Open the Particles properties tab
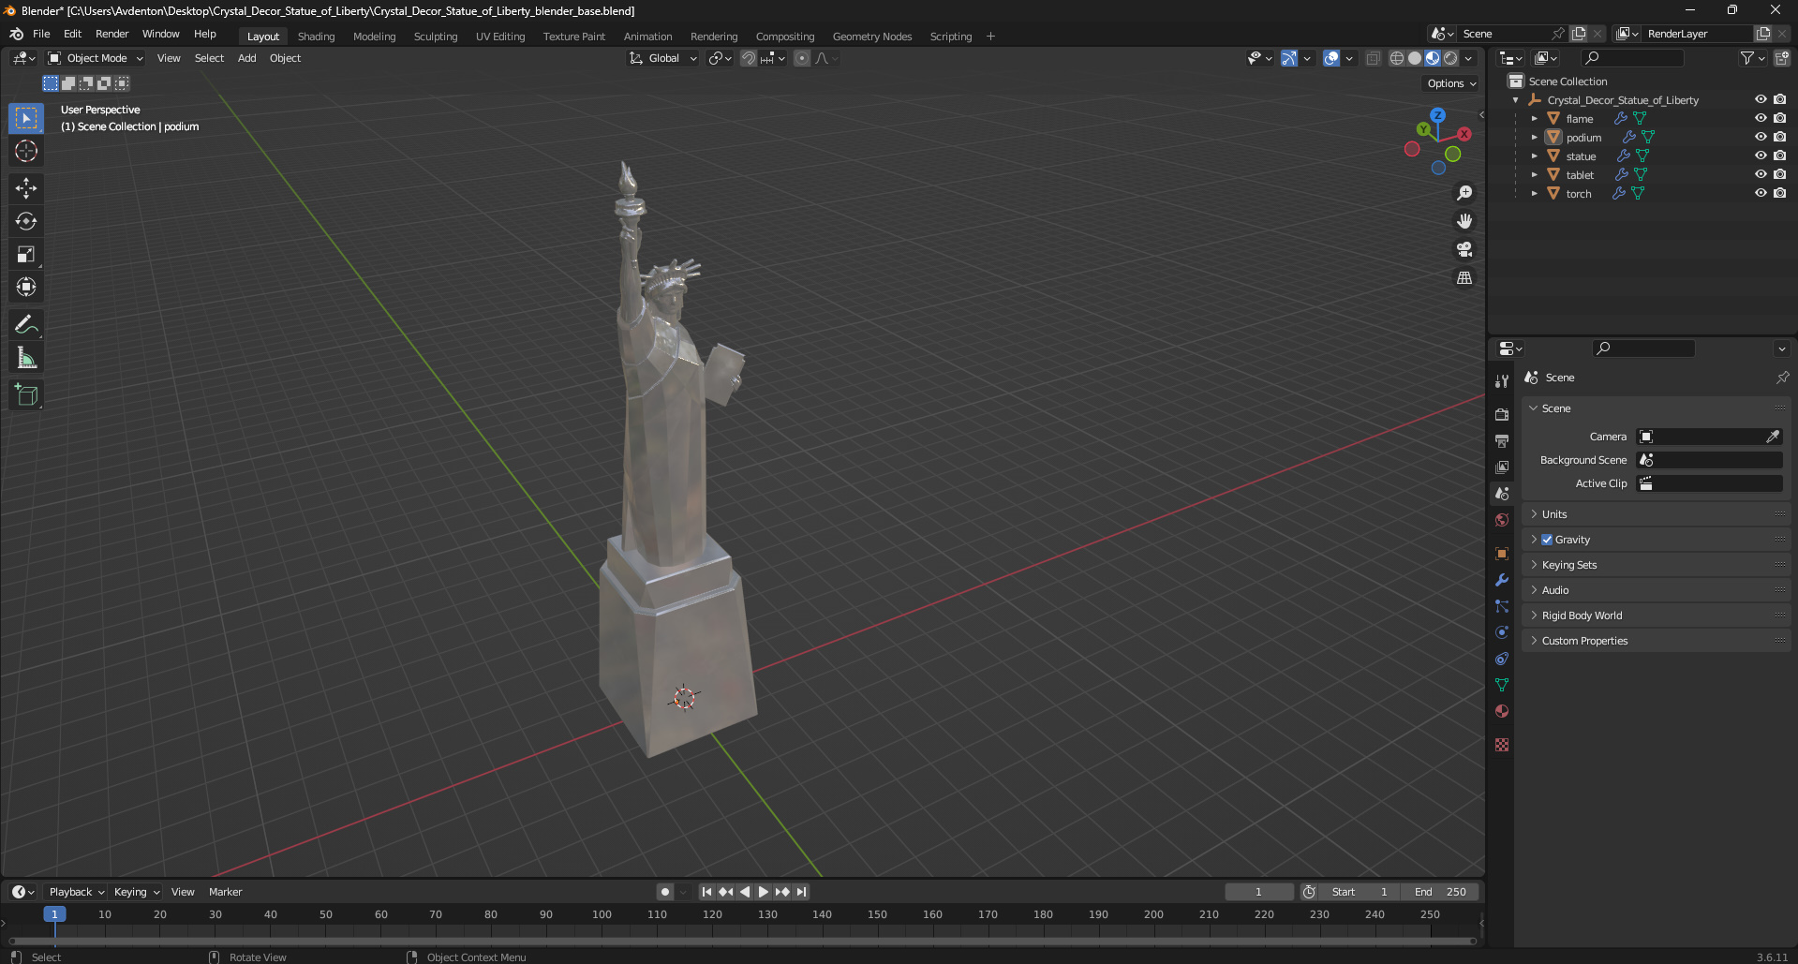Image resolution: width=1798 pixels, height=964 pixels. click(x=1502, y=606)
